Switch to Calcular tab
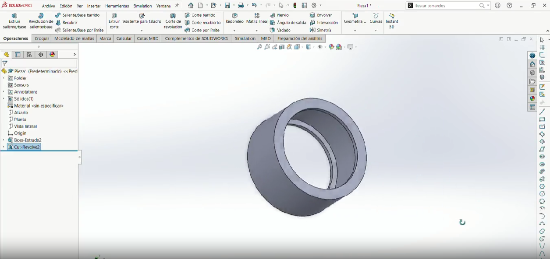550x259 pixels. point(124,38)
